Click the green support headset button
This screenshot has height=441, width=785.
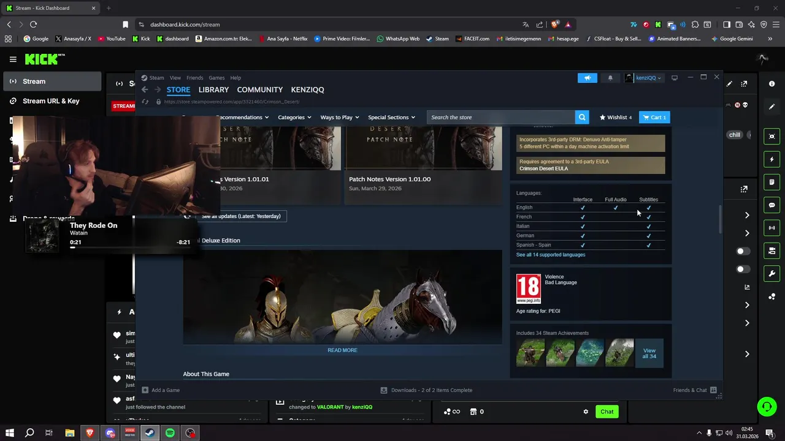766,406
